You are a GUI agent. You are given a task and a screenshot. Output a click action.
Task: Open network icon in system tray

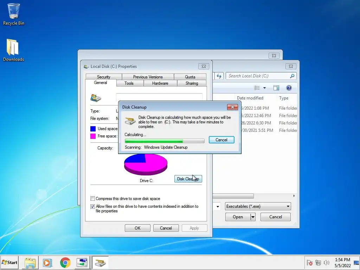tap(318, 263)
